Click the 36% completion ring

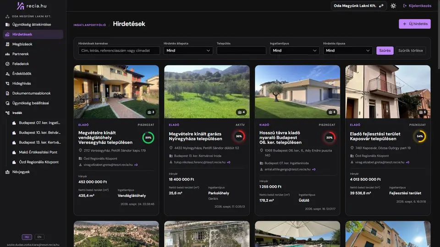(x=238, y=136)
